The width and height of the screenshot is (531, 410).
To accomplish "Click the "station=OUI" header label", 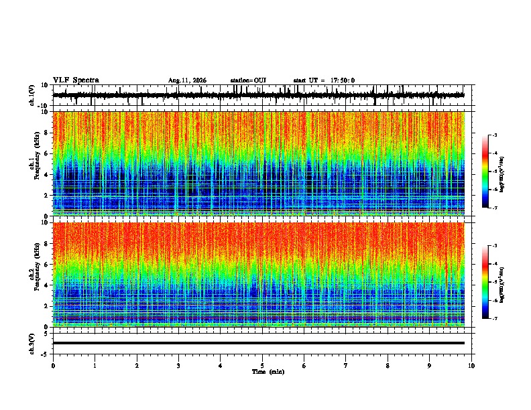I will pyautogui.click(x=248, y=80).
